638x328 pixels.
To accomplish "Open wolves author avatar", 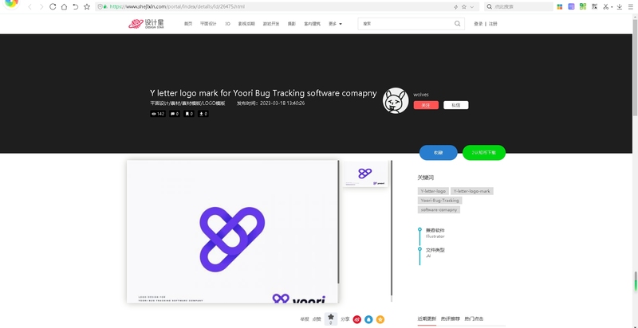I will (x=396, y=100).
